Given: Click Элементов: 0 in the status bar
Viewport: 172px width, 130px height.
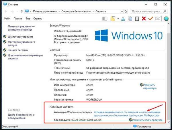Looking at the screenshot, I should click(x=10, y=127).
